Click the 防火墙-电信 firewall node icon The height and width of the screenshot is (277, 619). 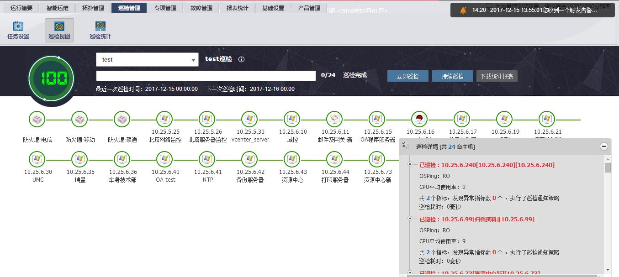click(x=37, y=119)
